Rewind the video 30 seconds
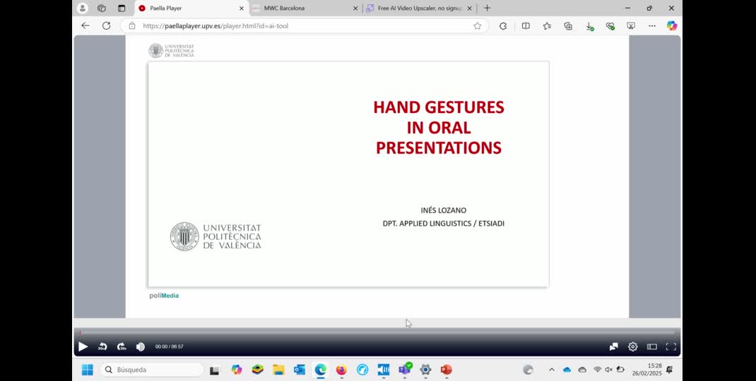The image size is (756, 381). 102,346
